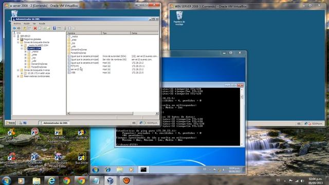The image size is (329, 185).
Task: Click Administrador de DNS taskbar button
Action: (54, 123)
